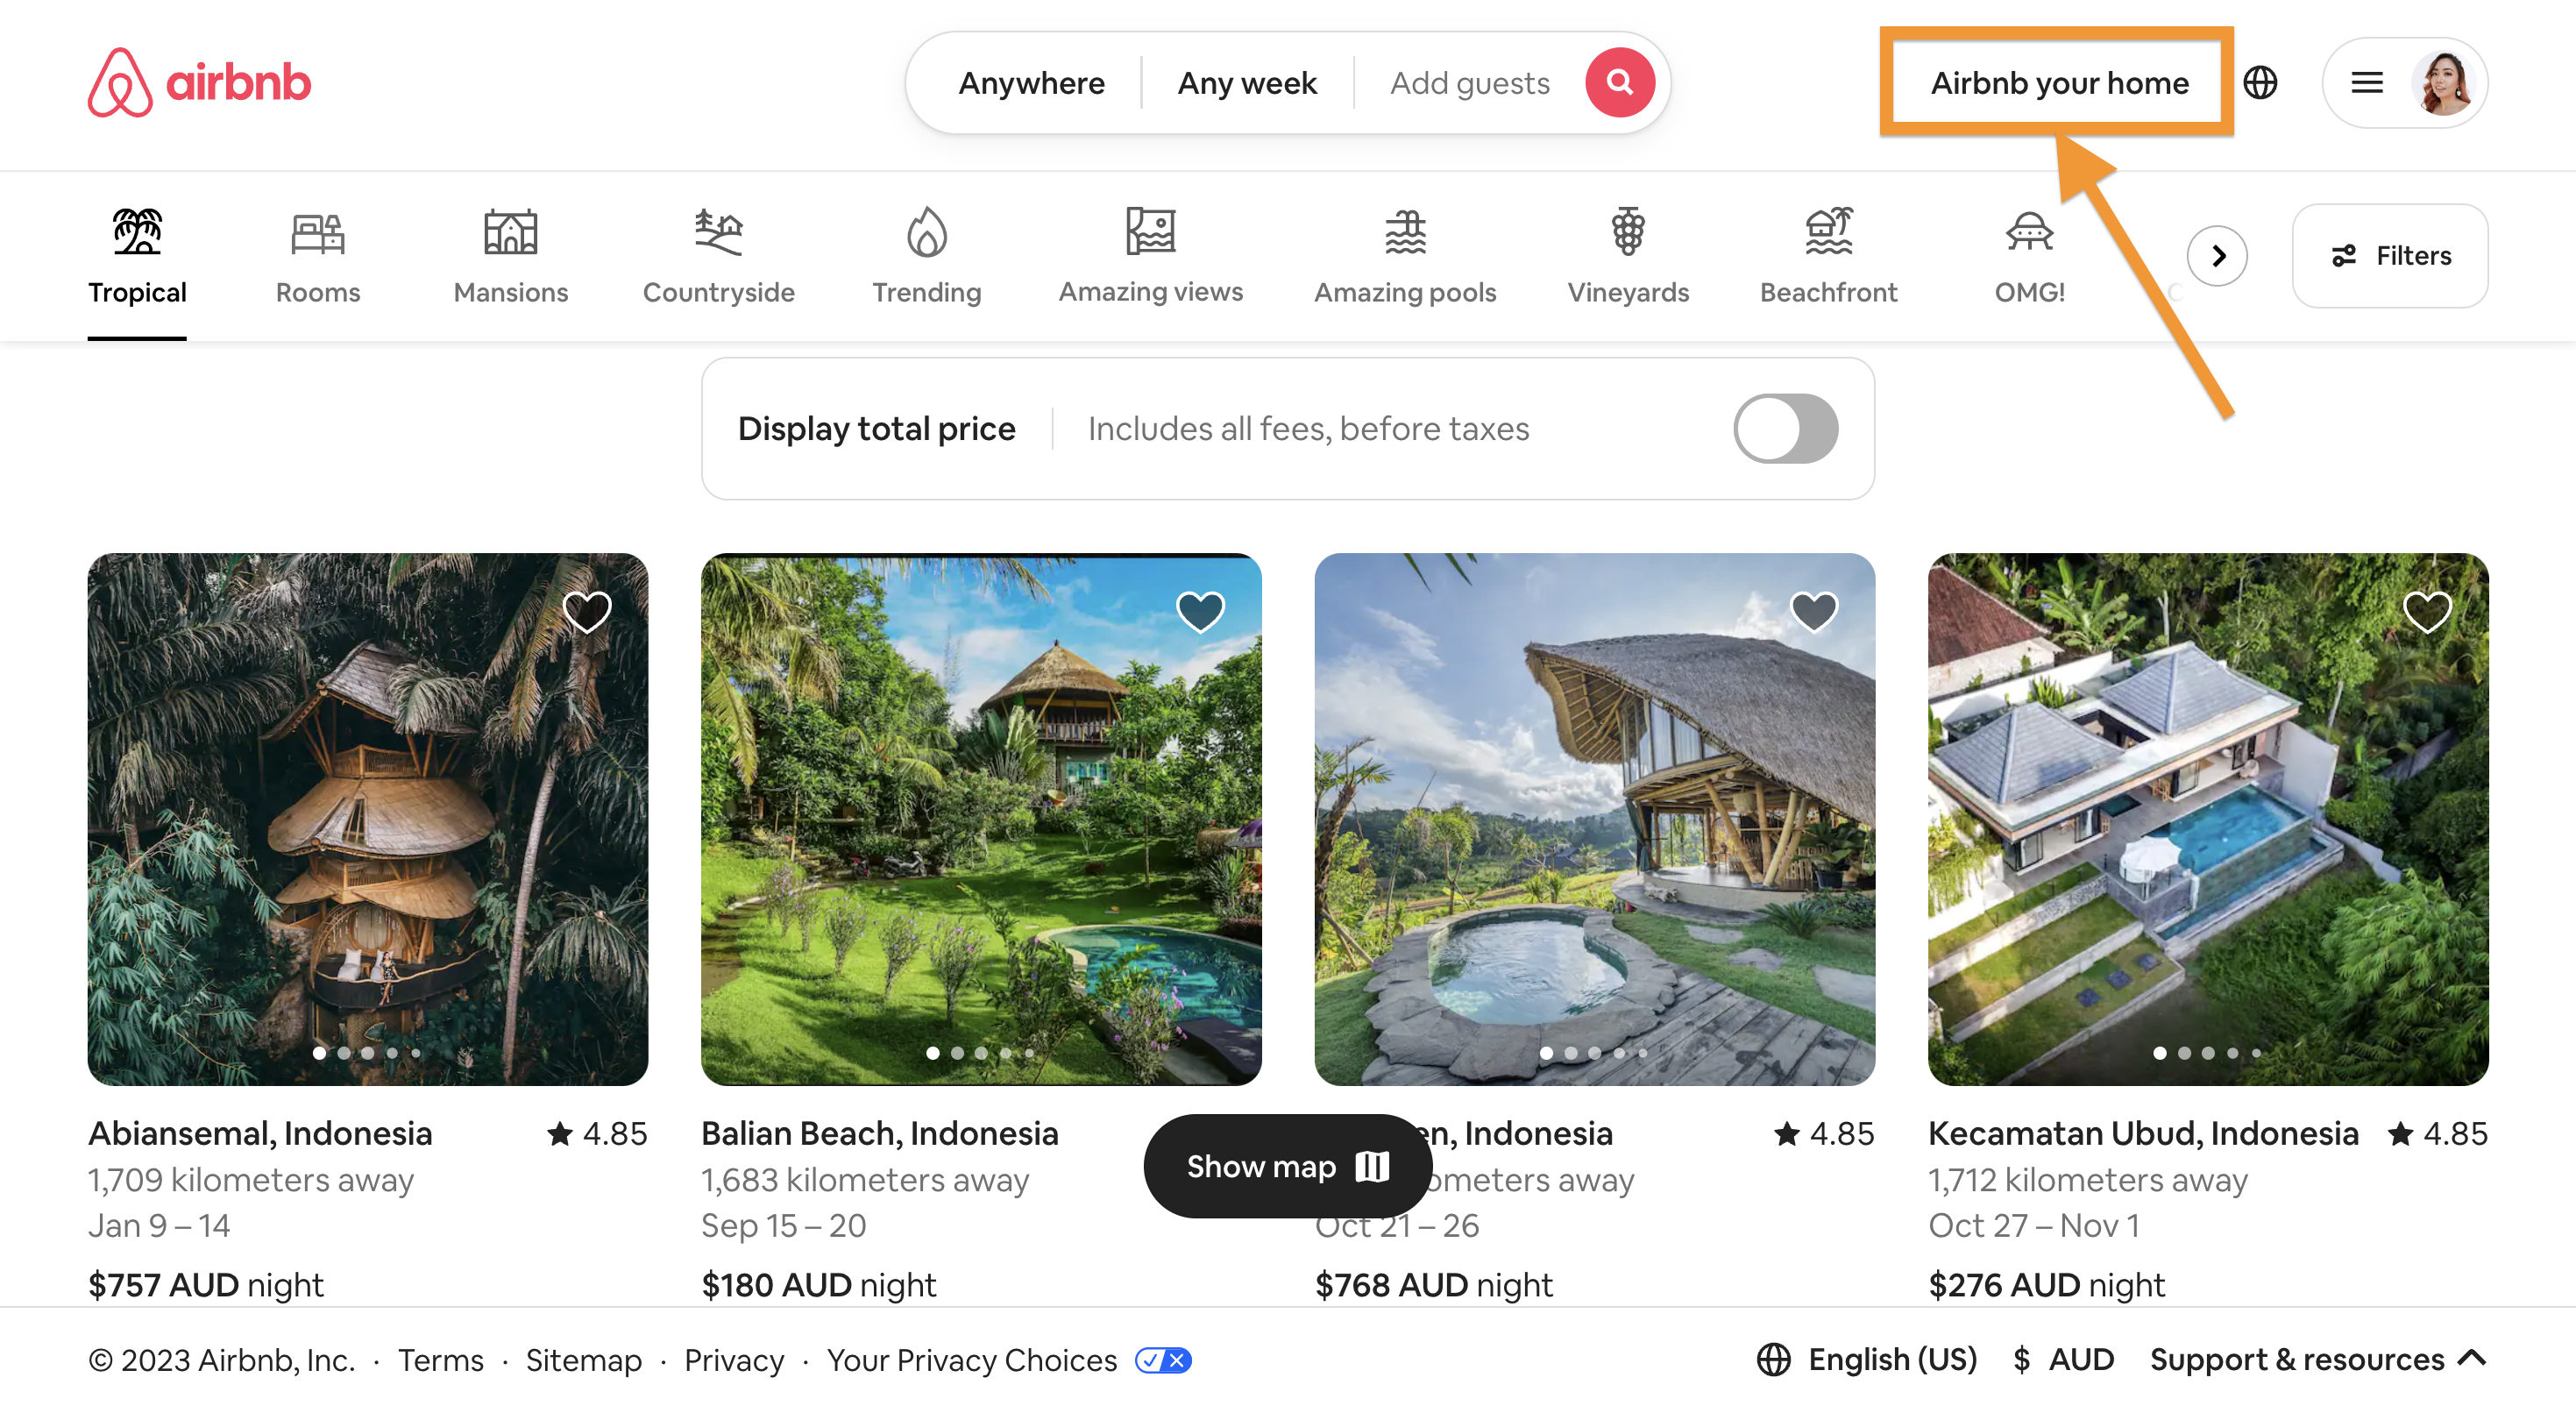Screen dimensions: 2576x1413
Task: Select the OMG! category tab
Action: point(2028,254)
